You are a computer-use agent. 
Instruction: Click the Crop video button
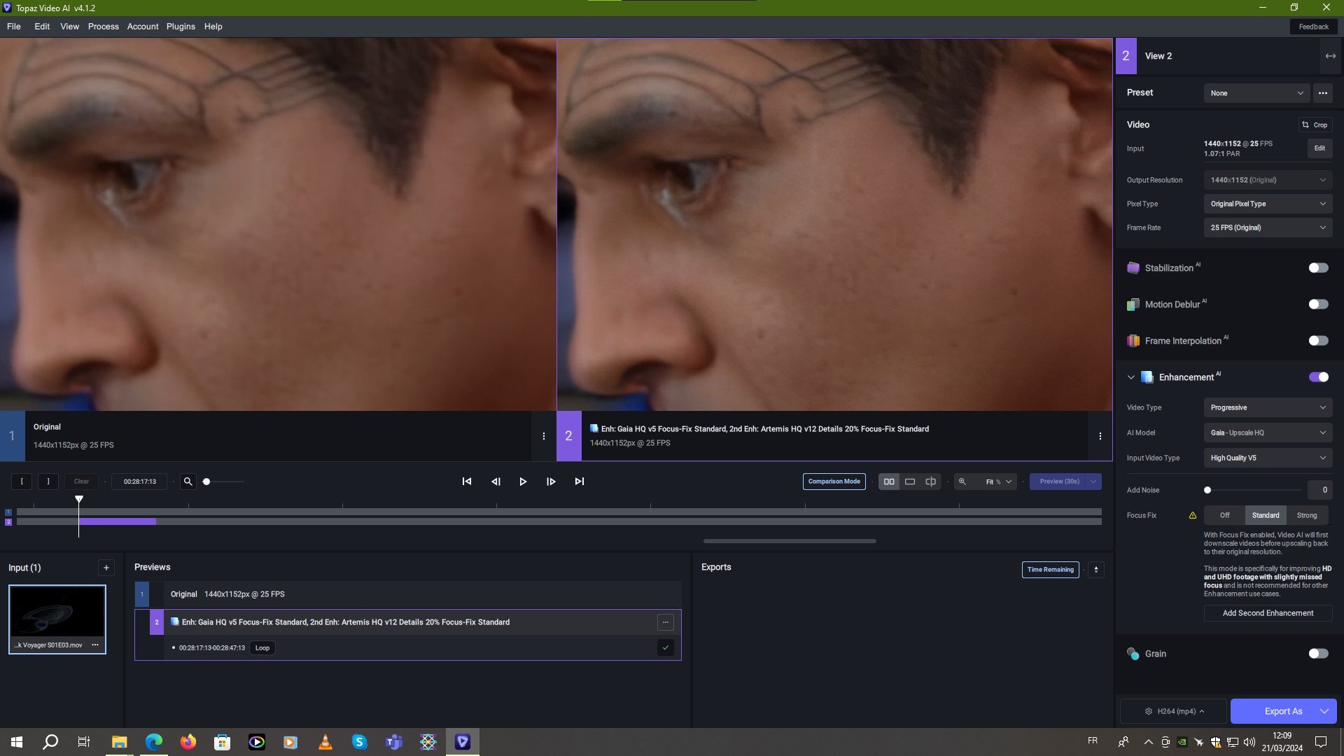1315,125
